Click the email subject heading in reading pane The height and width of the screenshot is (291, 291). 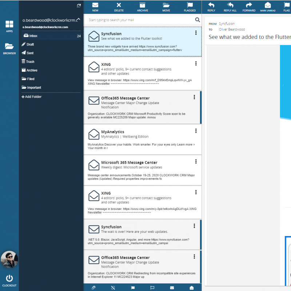click(250, 37)
